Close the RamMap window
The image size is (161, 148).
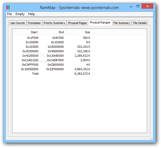(x=147, y=6)
